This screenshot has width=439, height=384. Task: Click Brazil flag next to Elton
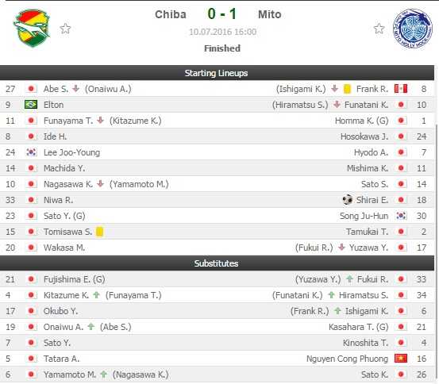(x=31, y=105)
